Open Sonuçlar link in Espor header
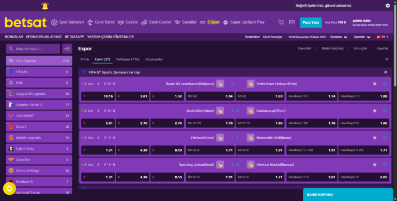The image size is (397, 201). pyautogui.click(x=360, y=48)
